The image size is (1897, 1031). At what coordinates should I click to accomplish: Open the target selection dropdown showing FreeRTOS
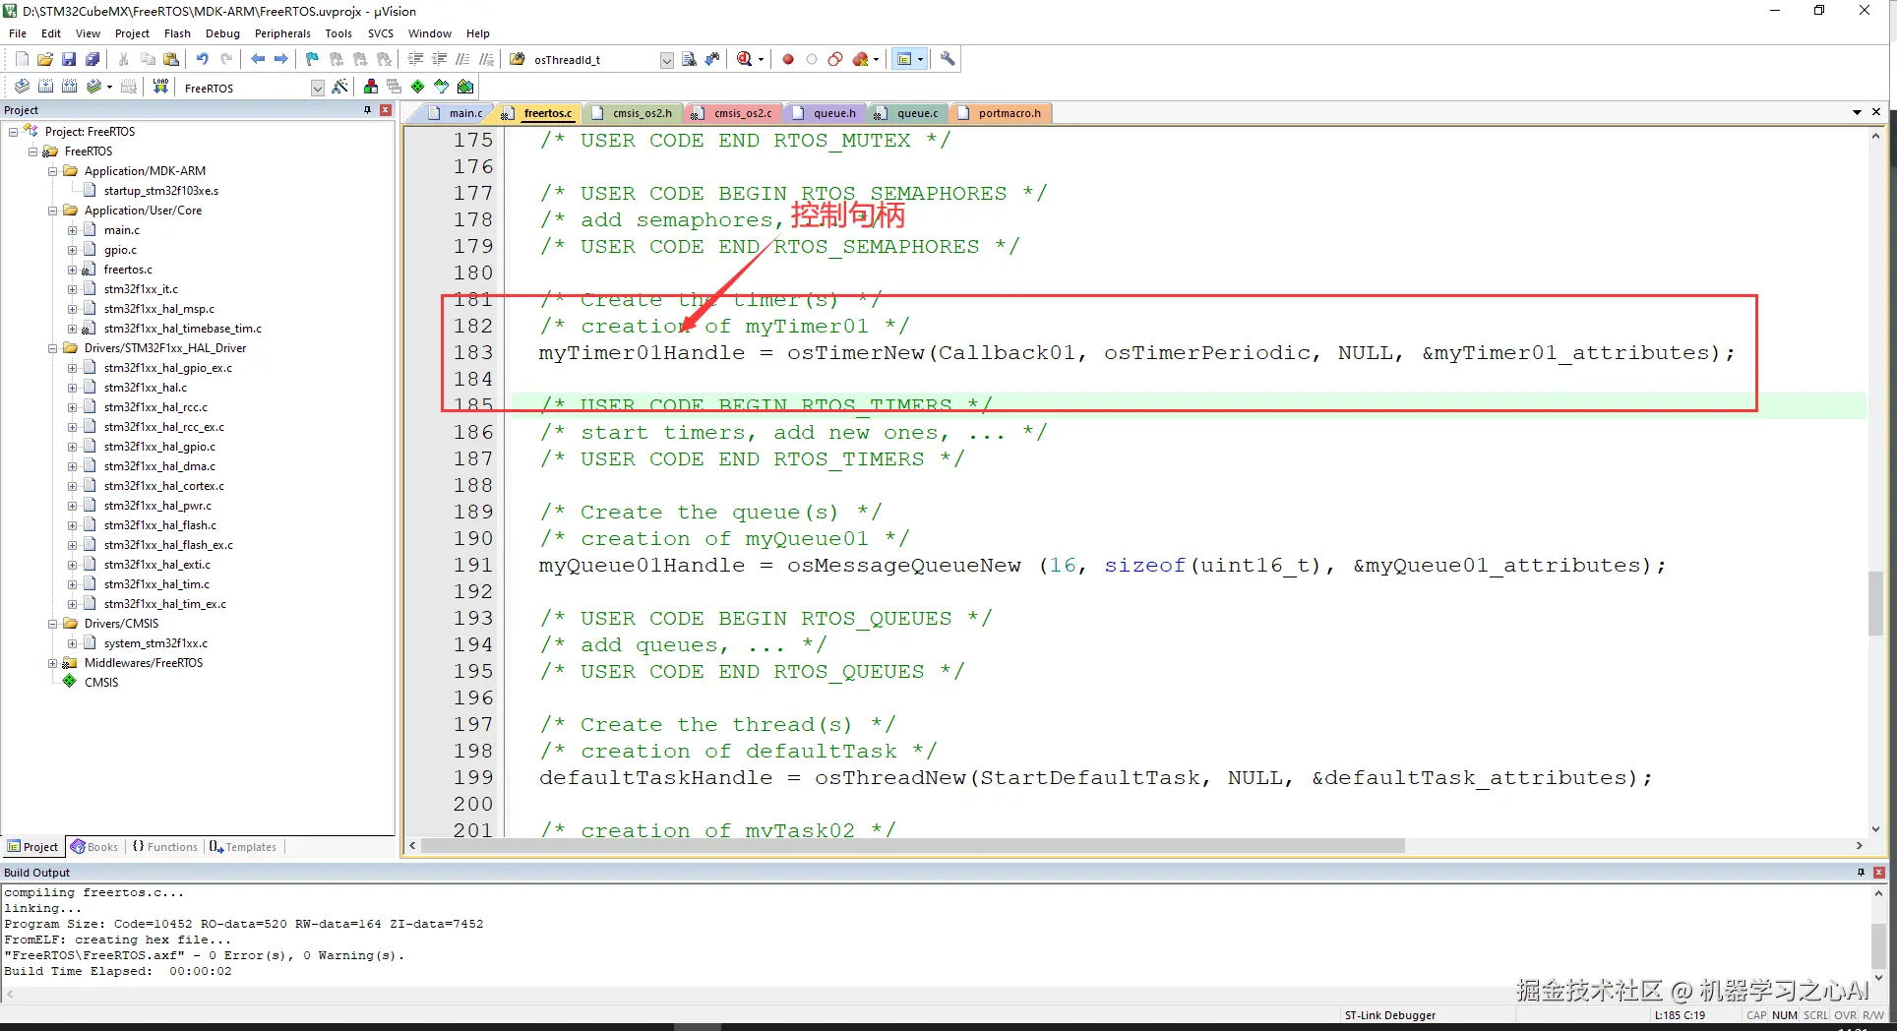tap(317, 88)
